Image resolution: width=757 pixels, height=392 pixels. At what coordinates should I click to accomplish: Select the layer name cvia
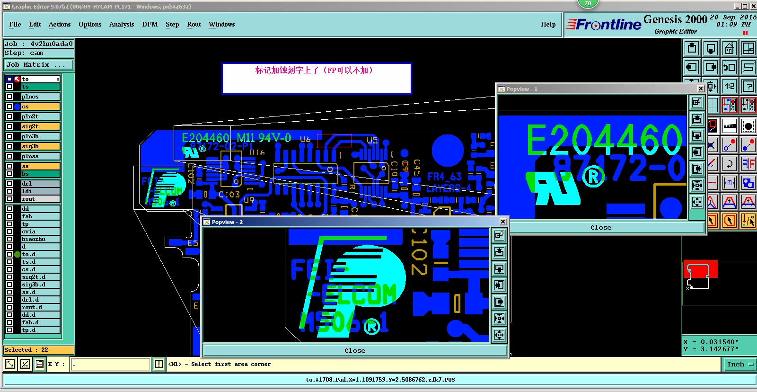(41, 232)
